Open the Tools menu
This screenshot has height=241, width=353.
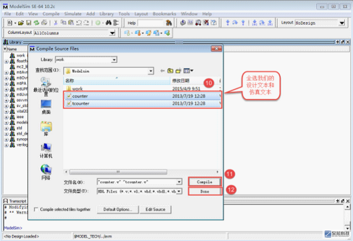(124, 14)
